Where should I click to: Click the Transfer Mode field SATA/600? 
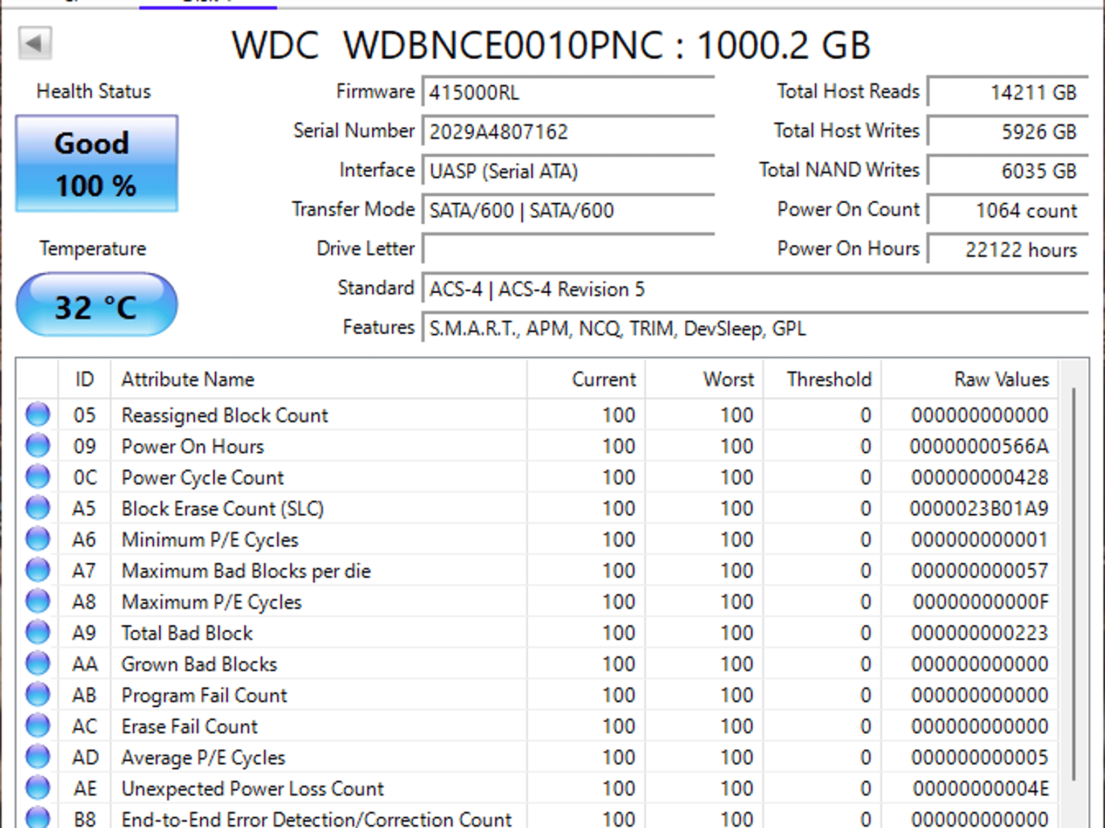568,210
